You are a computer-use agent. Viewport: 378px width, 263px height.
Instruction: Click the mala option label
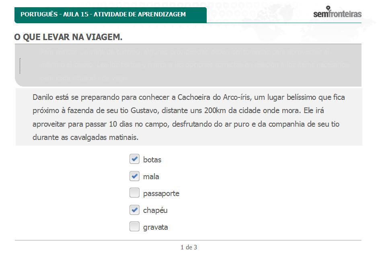151,177
